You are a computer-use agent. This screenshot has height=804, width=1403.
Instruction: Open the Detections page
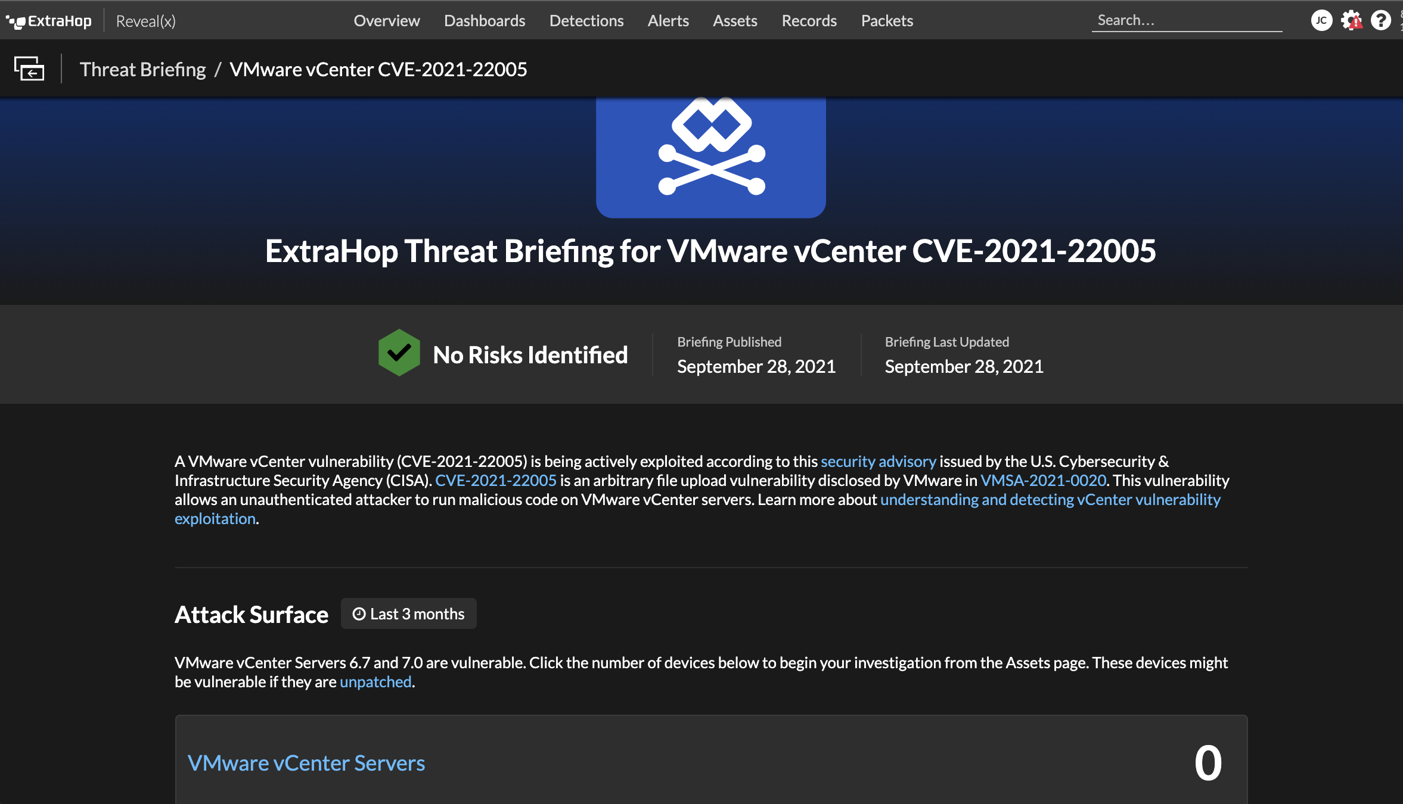click(x=586, y=21)
